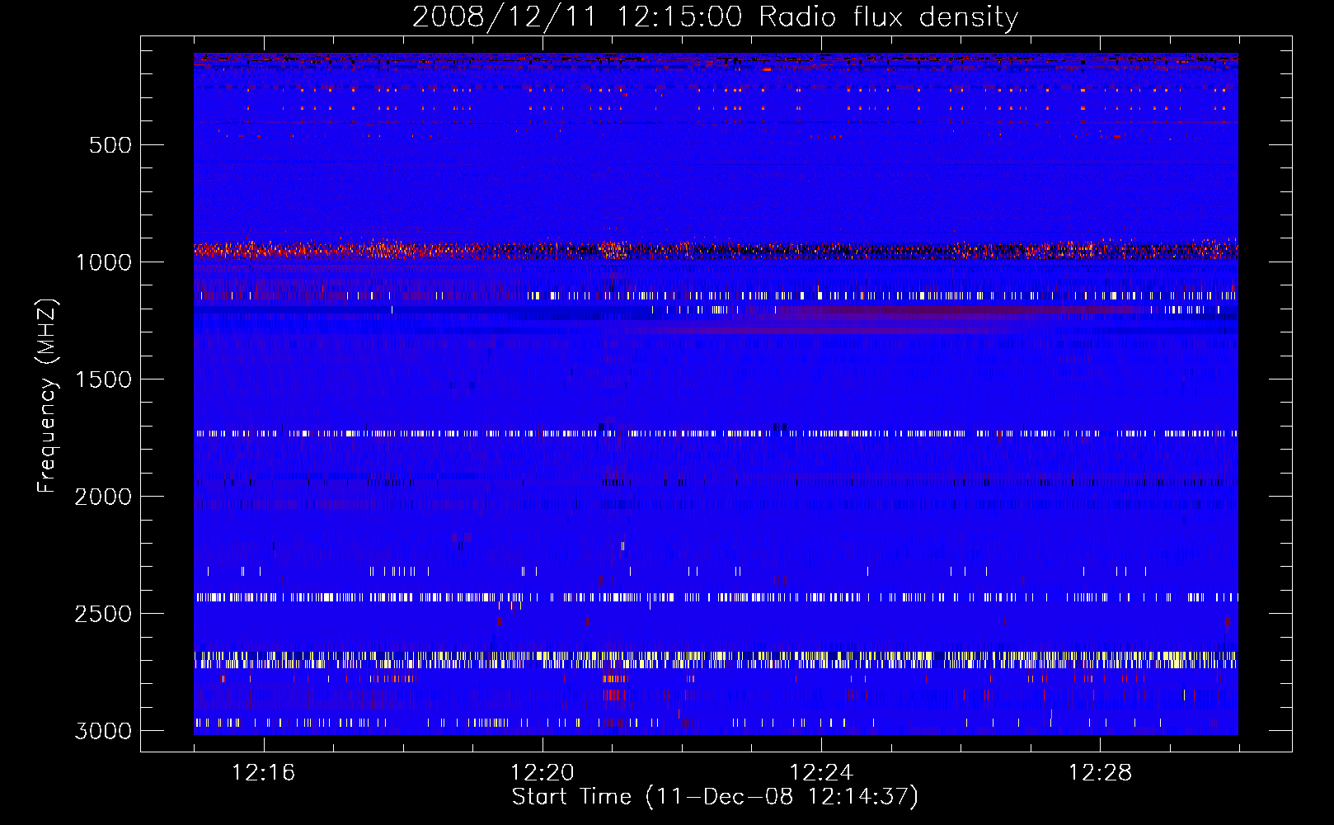Select the 2500 frequency tick label

(103, 614)
